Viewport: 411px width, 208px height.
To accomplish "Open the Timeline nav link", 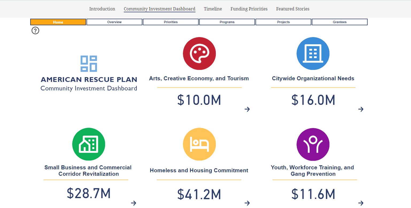I will click(x=213, y=9).
